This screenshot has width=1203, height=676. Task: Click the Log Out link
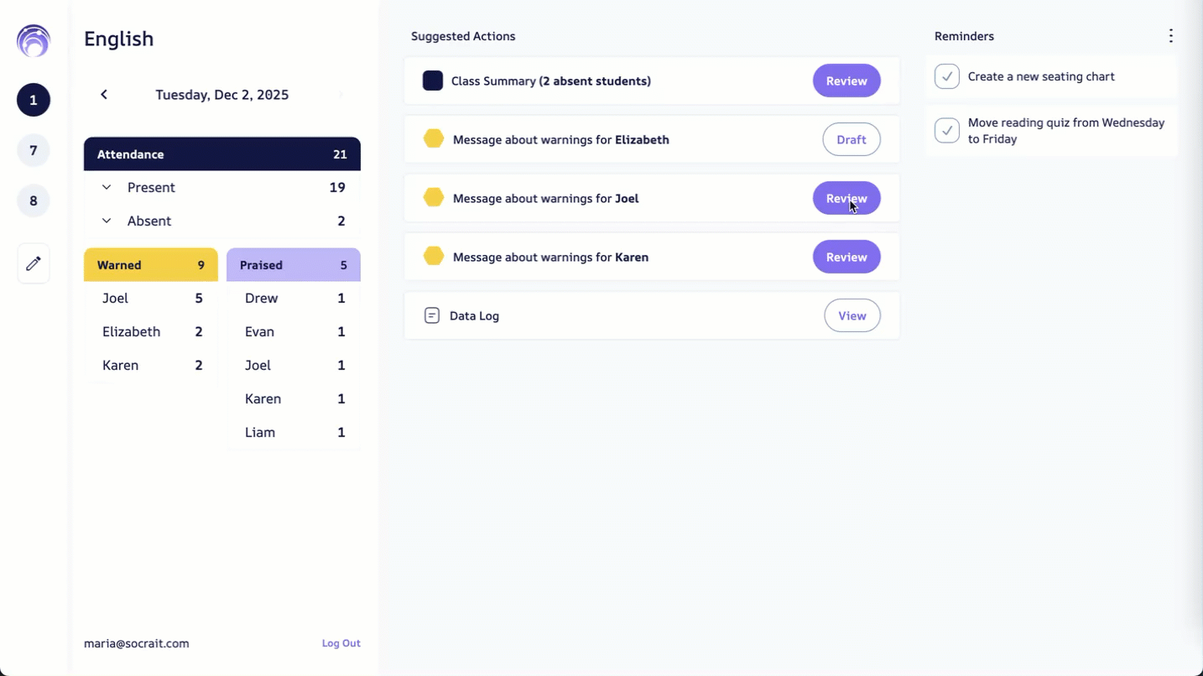pos(341,643)
